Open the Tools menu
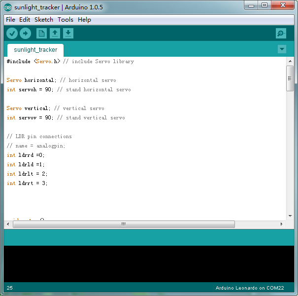The image size is (298, 296). coord(66,20)
